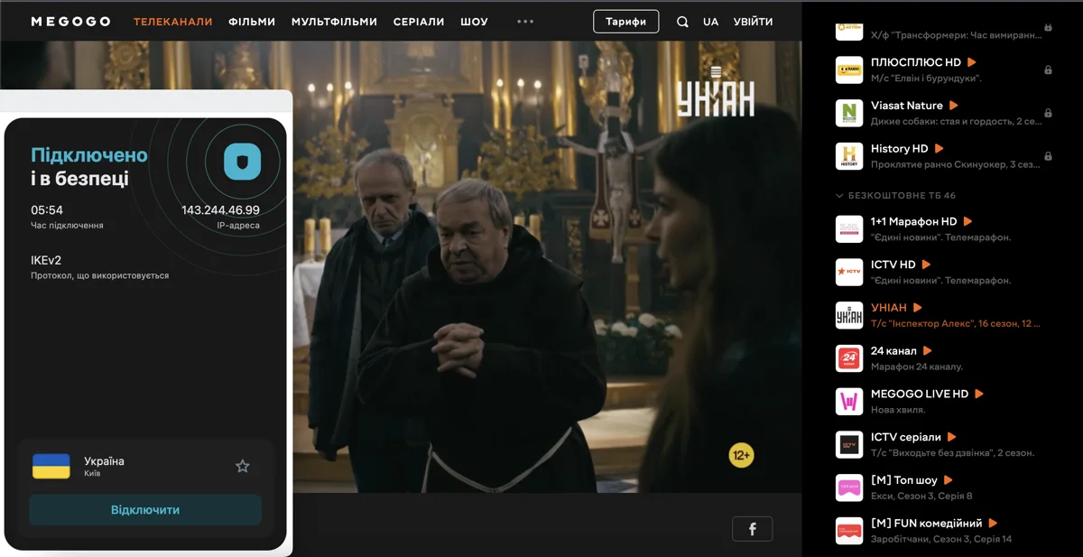
Task: Click the УВІЙТИ sign-in link
Action: click(x=754, y=22)
